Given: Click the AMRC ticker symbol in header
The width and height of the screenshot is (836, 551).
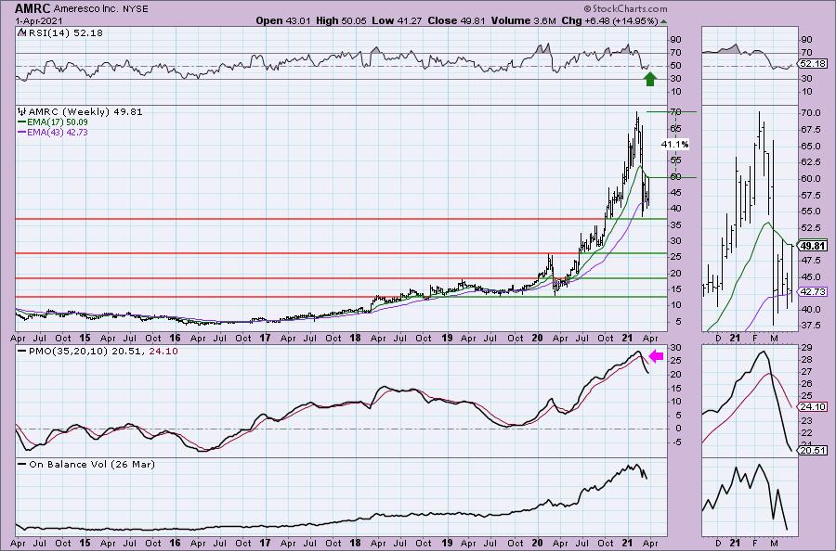Looking at the screenshot, I should (33, 8).
